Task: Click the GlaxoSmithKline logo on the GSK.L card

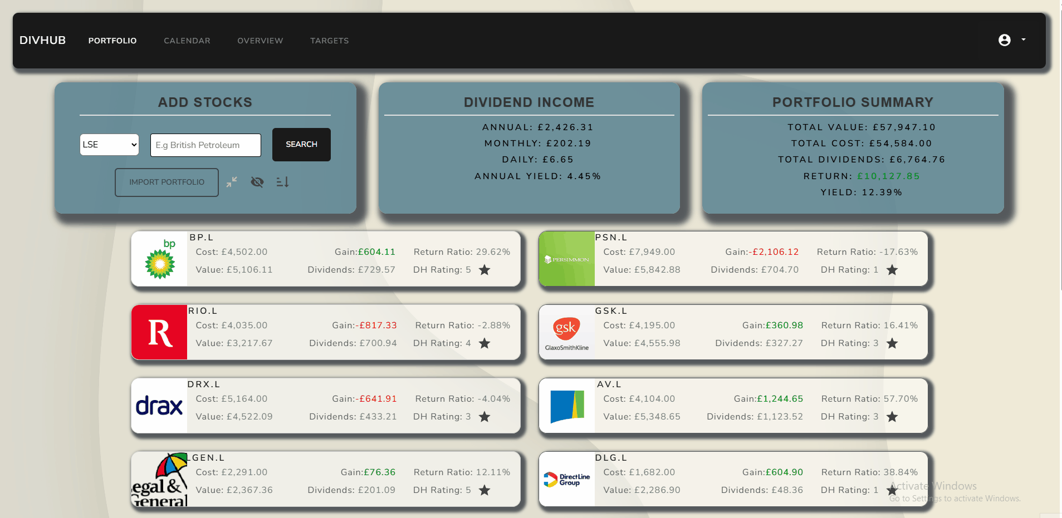Action: click(566, 332)
